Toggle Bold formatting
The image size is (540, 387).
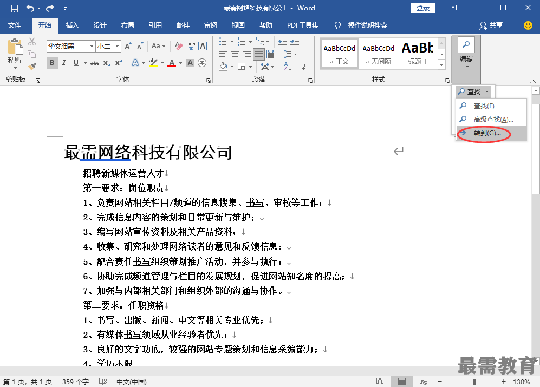[53, 63]
